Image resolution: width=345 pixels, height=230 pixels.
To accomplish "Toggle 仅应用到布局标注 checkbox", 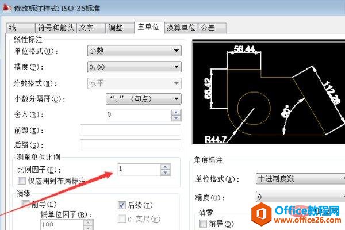I will click(x=22, y=181).
